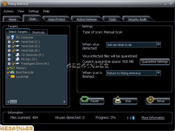Click the targets list scroll left arrow
Screen dimensions: 175x131
coord(8,102)
